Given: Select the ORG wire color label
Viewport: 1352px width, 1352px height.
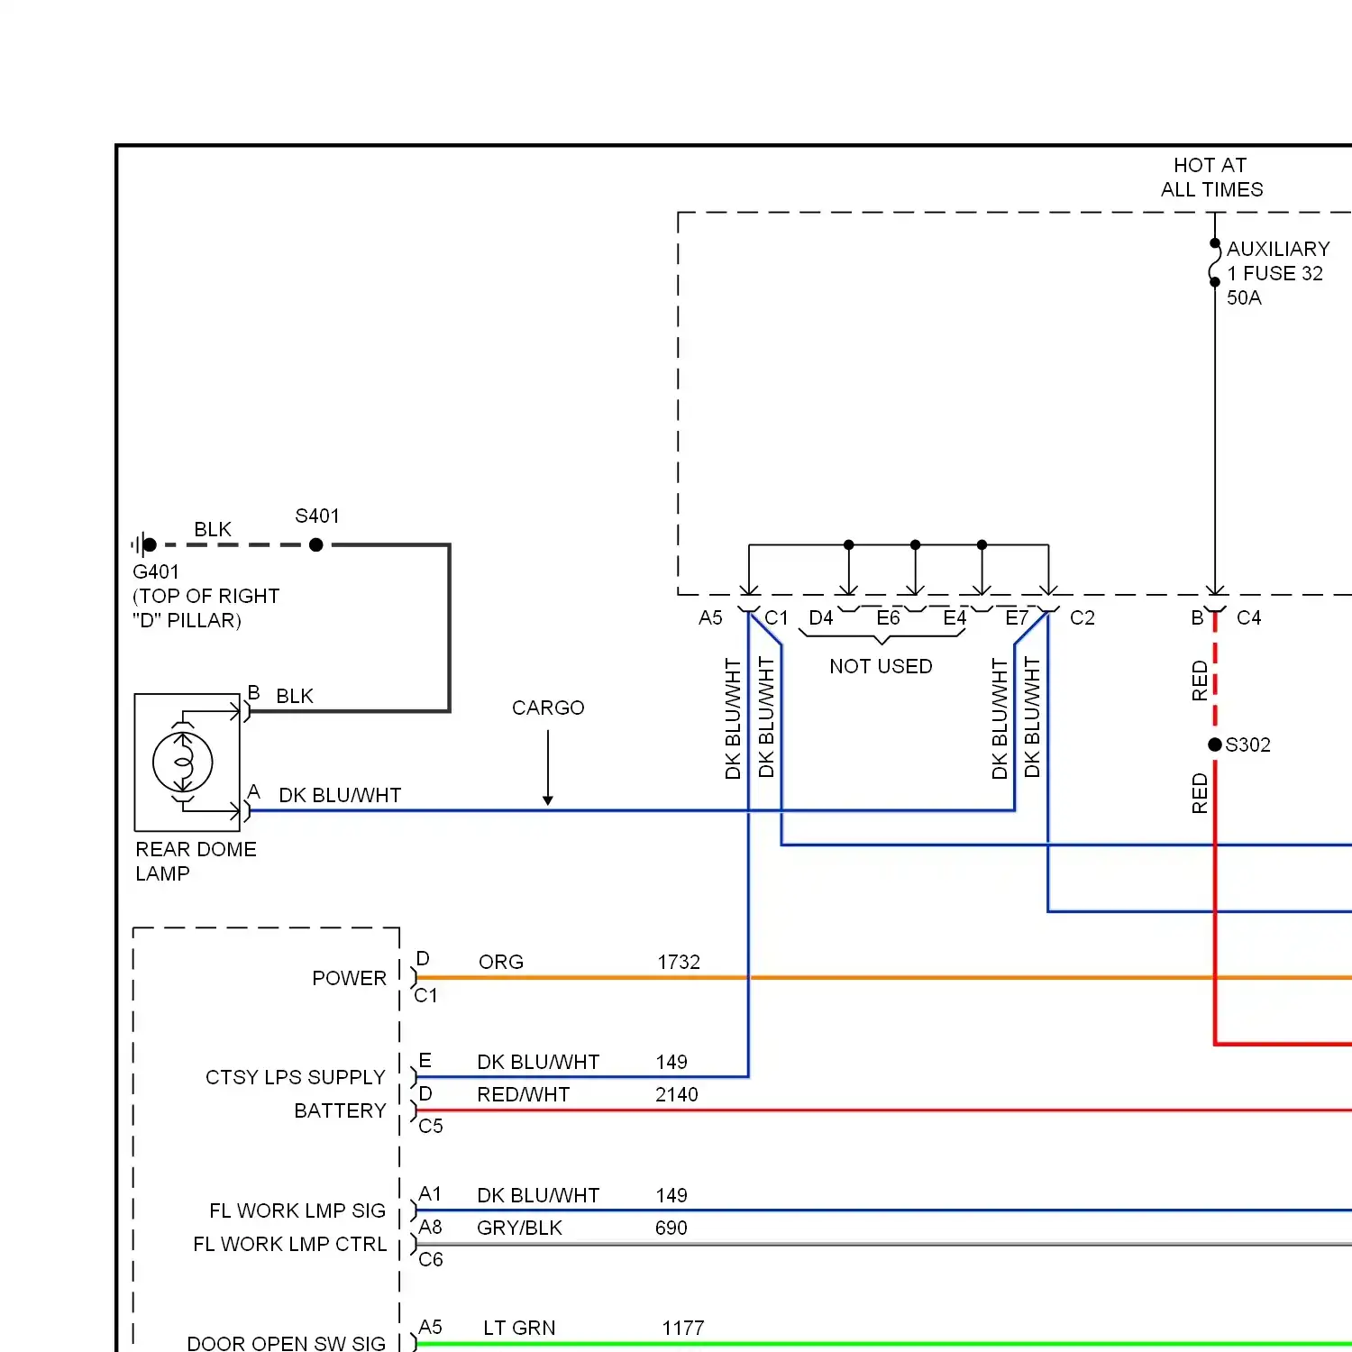Looking at the screenshot, I should [501, 962].
